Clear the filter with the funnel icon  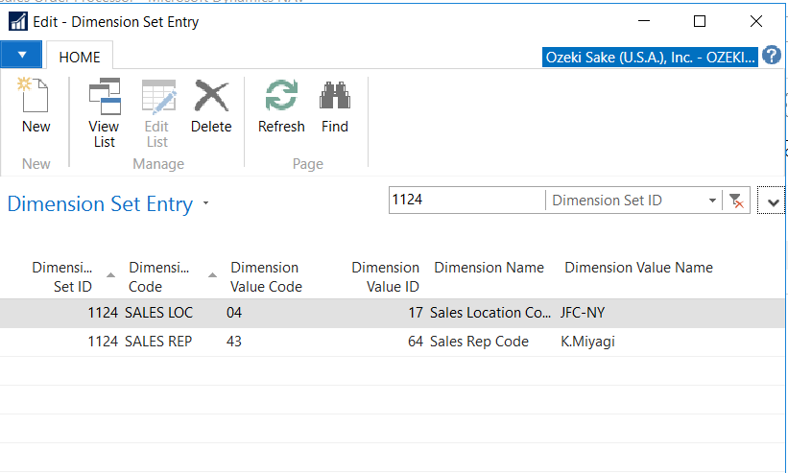tap(736, 201)
